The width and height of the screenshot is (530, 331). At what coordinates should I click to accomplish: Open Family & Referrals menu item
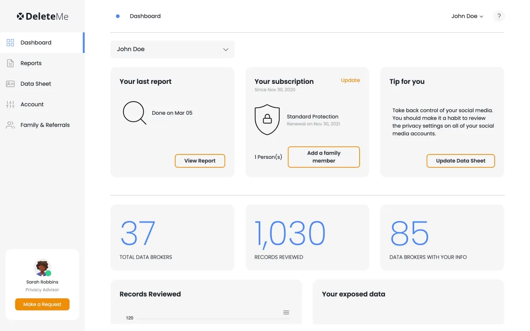click(x=45, y=125)
